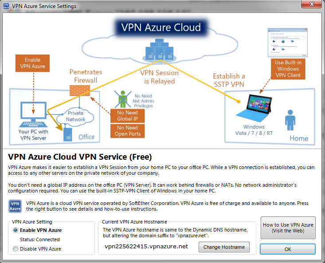Click the VPN Azure Cloud VPN Service (Free) heading
The image size is (325, 263).
[80, 157]
